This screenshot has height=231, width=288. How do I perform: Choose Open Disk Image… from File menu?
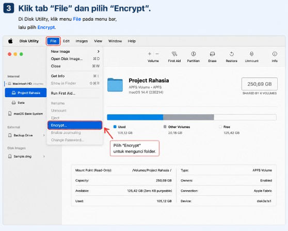(x=75, y=59)
